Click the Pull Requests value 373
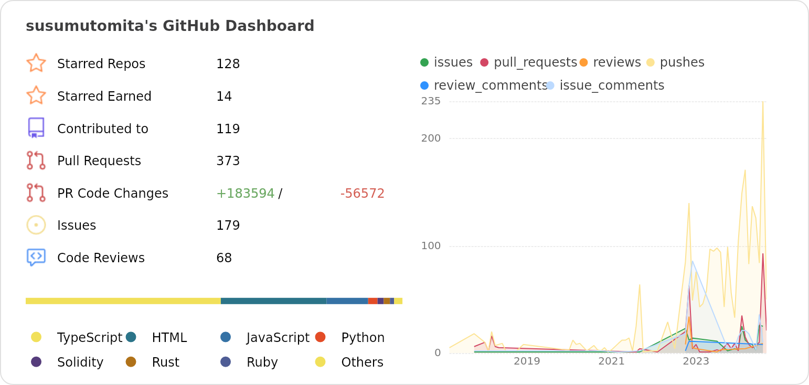The image size is (809, 385). pyautogui.click(x=228, y=161)
